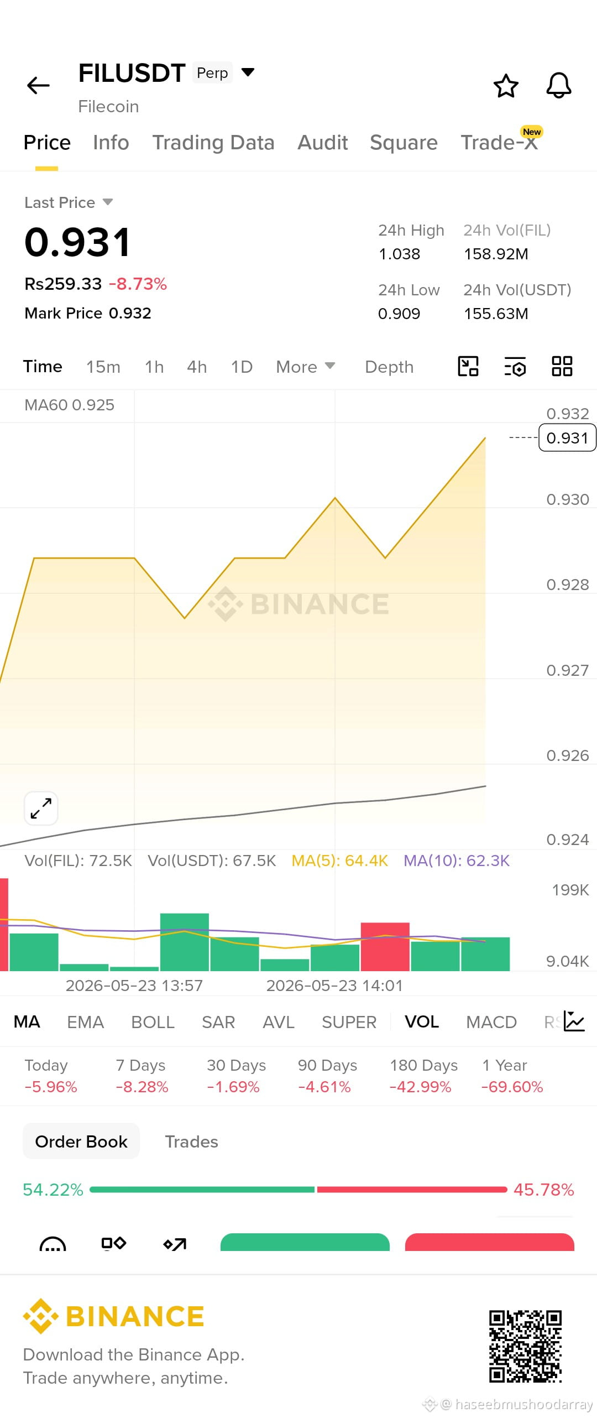597x1418 pixels.
Task: Click the 24h Low value 0.909
Action: pos(399,314)
